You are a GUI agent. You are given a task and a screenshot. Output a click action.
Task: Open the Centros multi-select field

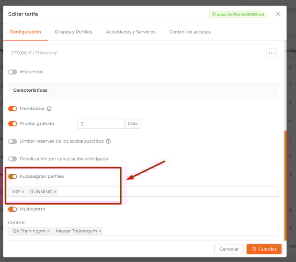[x=190, y=231]
